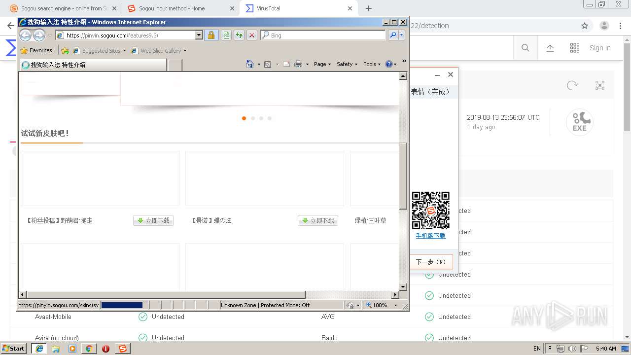Select the second carousel dot
The width and height of the screenshot is (631, 355).
pyautogui.click(x=253, y=118)
